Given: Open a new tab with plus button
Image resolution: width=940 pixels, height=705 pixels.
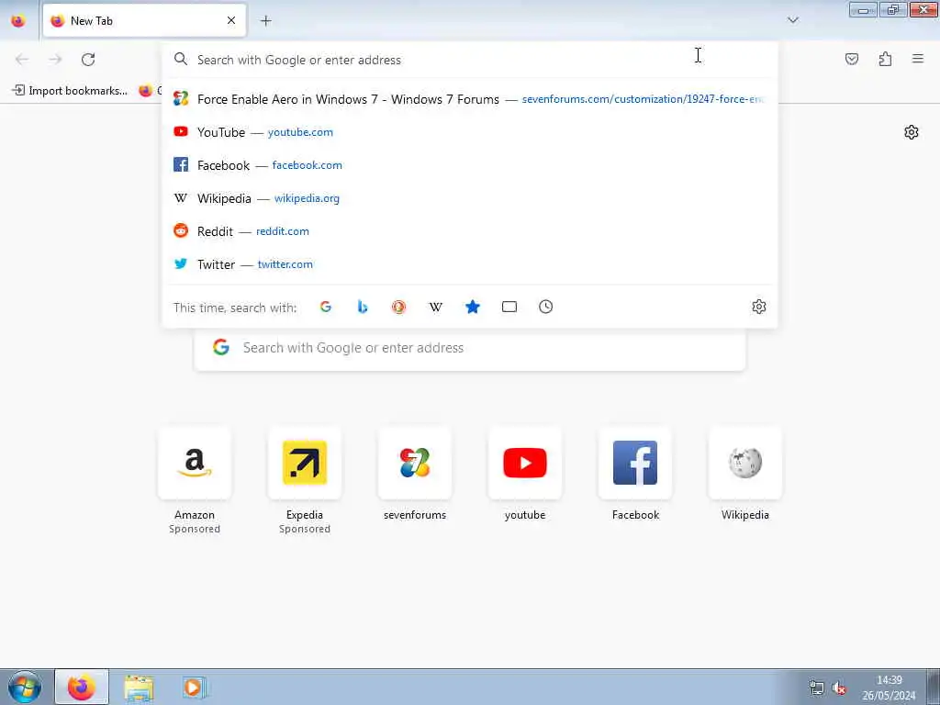Looking at the screenshot, I should (x=265, y=20).
